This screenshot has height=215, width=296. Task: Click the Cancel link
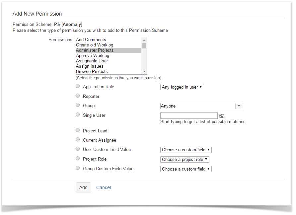click(104, 187)
